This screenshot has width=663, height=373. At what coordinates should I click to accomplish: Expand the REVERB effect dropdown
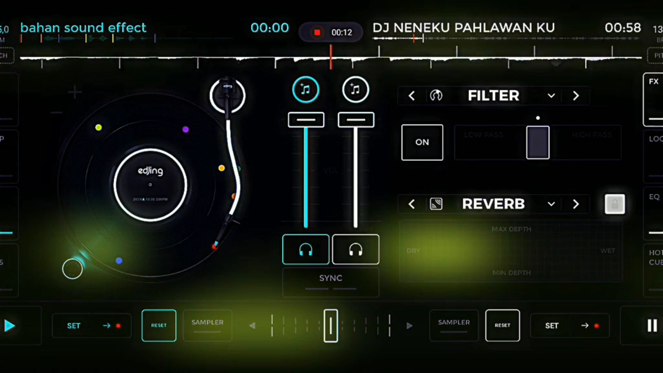point(551,204)
